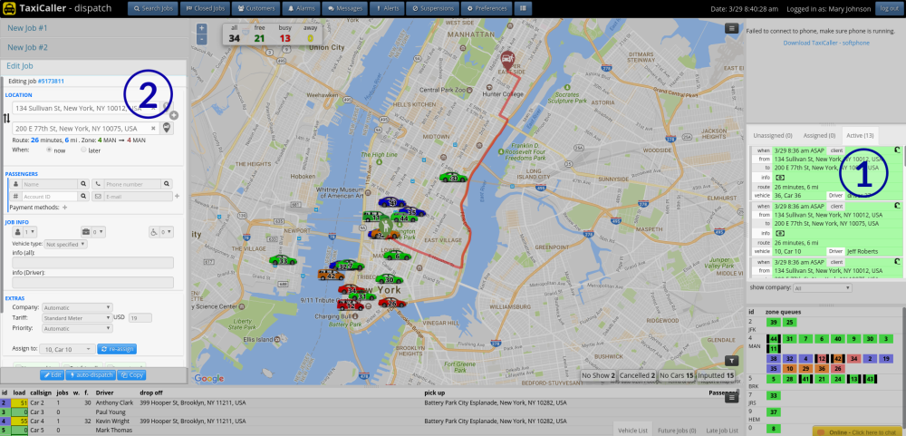Screen dimensions: 906x436
Task: Zoom in the map with plus button
Action: (x=201, y=28)
